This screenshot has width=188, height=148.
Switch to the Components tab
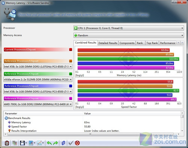point(127,43)
